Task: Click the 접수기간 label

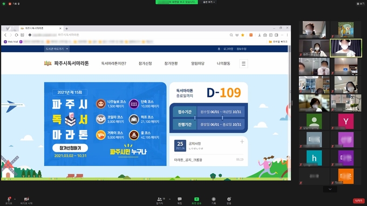Action: 185,112
